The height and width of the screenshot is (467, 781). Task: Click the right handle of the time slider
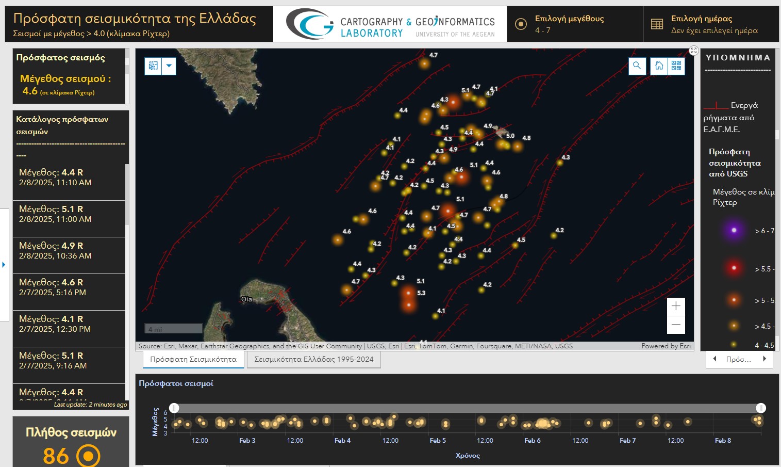click(x=760, y=408)
